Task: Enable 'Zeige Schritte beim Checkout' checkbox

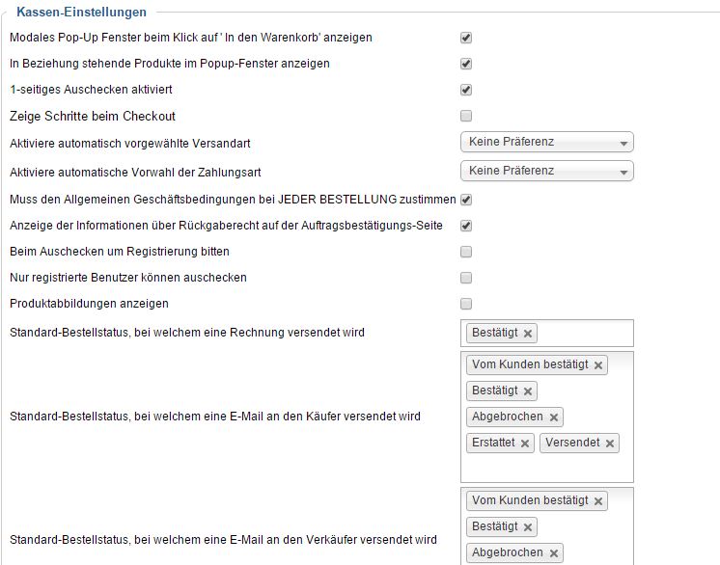Action: click(x=466, y=116)
